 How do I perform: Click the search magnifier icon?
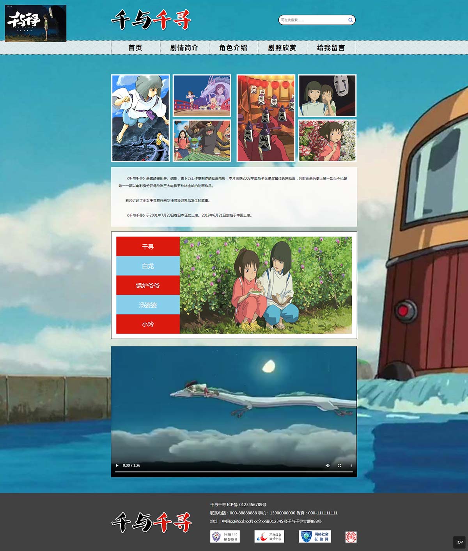350,20
